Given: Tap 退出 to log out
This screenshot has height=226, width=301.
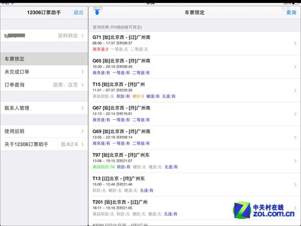Looking at the screenshot, I should coord(78,13).
